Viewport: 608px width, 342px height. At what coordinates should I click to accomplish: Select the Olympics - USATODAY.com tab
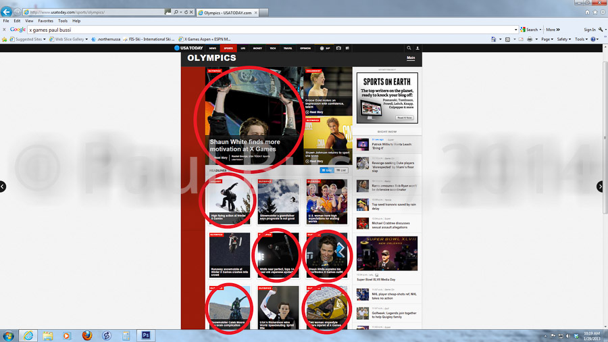pyautogui.click(x=228, y=12)
